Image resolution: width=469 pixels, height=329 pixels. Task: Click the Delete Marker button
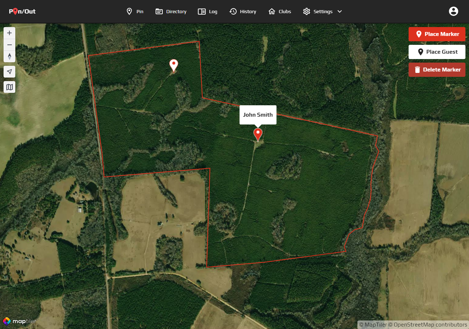coord(437,70)
